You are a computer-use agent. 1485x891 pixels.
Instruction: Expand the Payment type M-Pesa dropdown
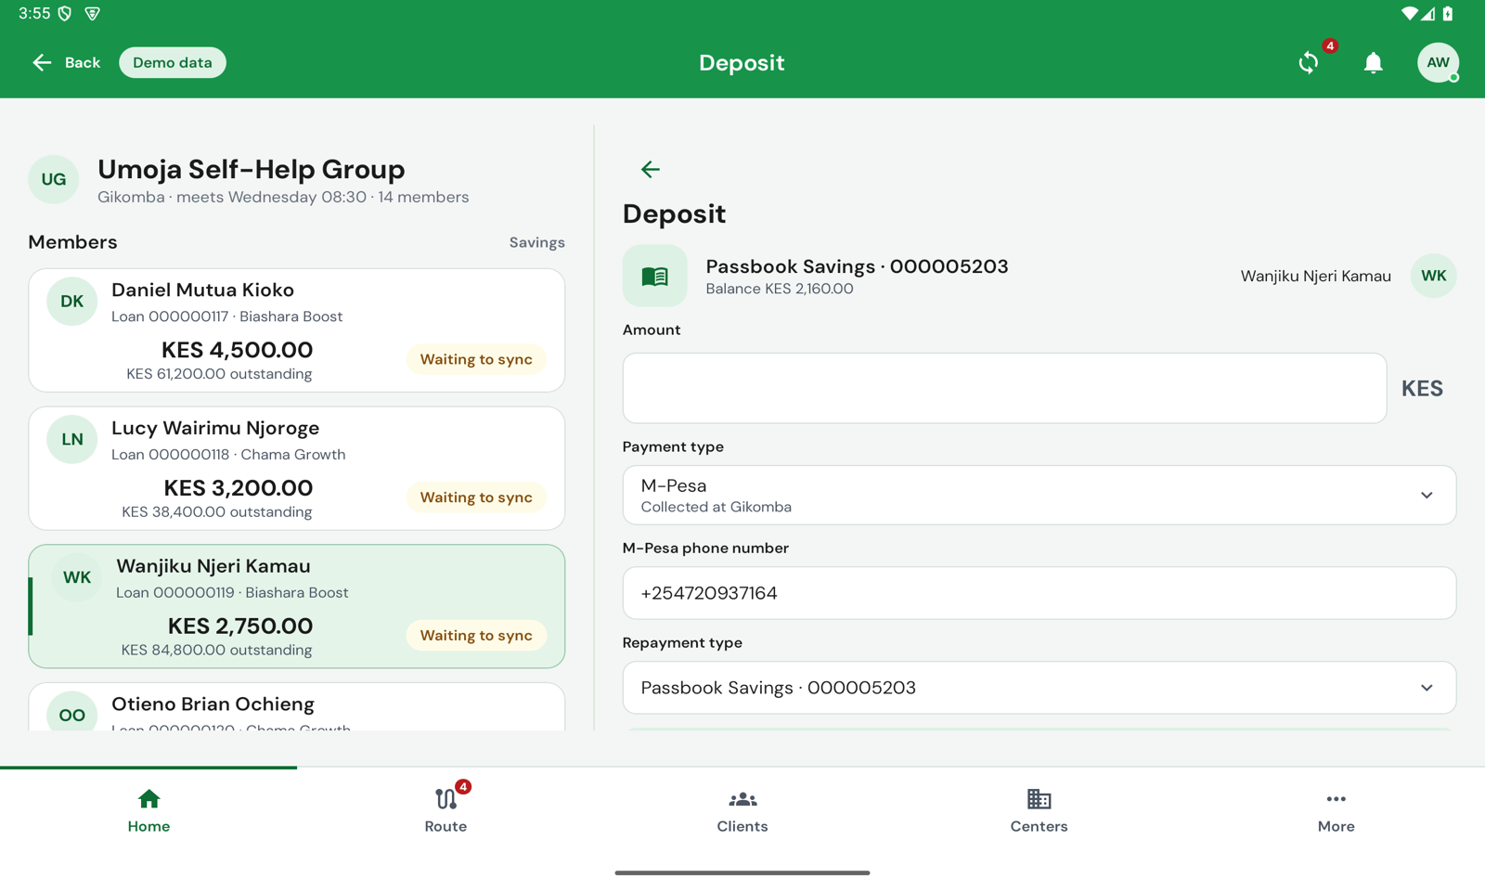1039,495
